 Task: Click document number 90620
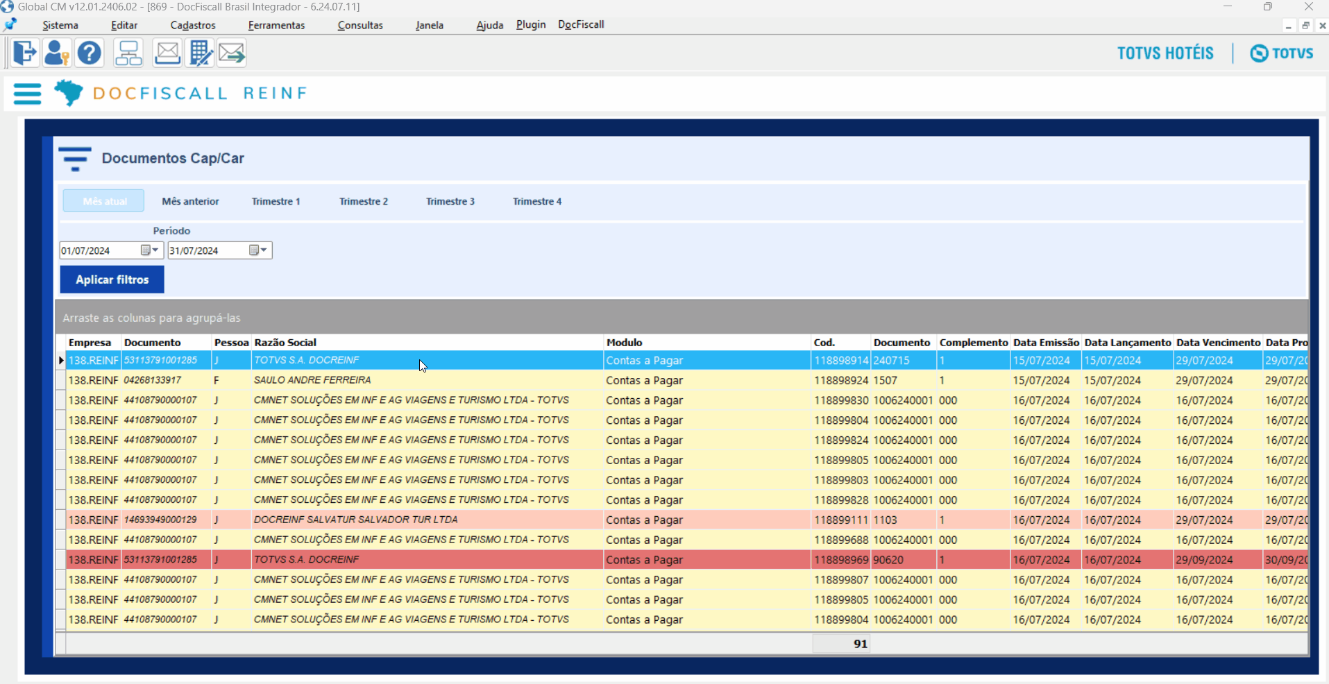pyautogui.click(x=904, y=560)
